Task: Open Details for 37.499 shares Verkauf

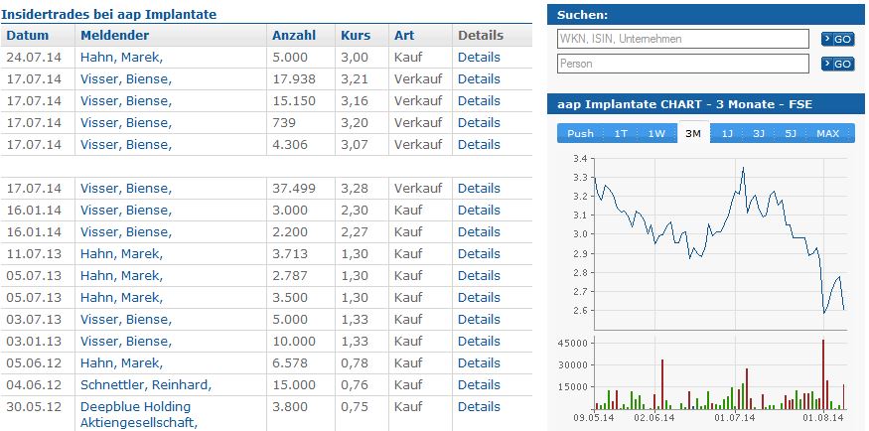Action: [x=479, y=189]
